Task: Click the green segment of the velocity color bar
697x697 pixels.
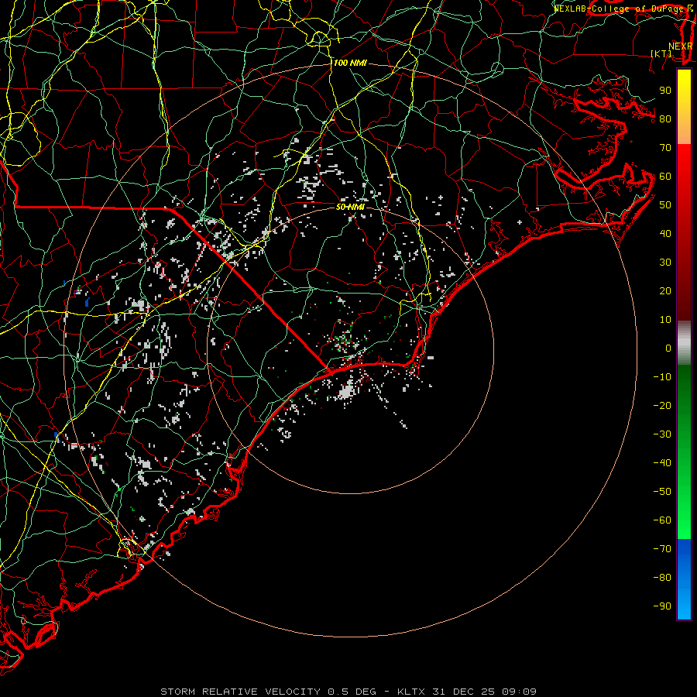Action: [x=684, y=452]
